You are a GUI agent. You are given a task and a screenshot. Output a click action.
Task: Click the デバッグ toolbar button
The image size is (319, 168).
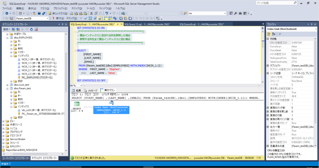click(x=72, y=18)
